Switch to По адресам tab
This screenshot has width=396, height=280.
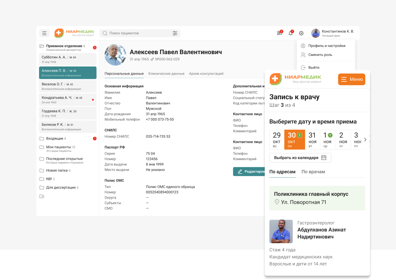click(282, 172)
